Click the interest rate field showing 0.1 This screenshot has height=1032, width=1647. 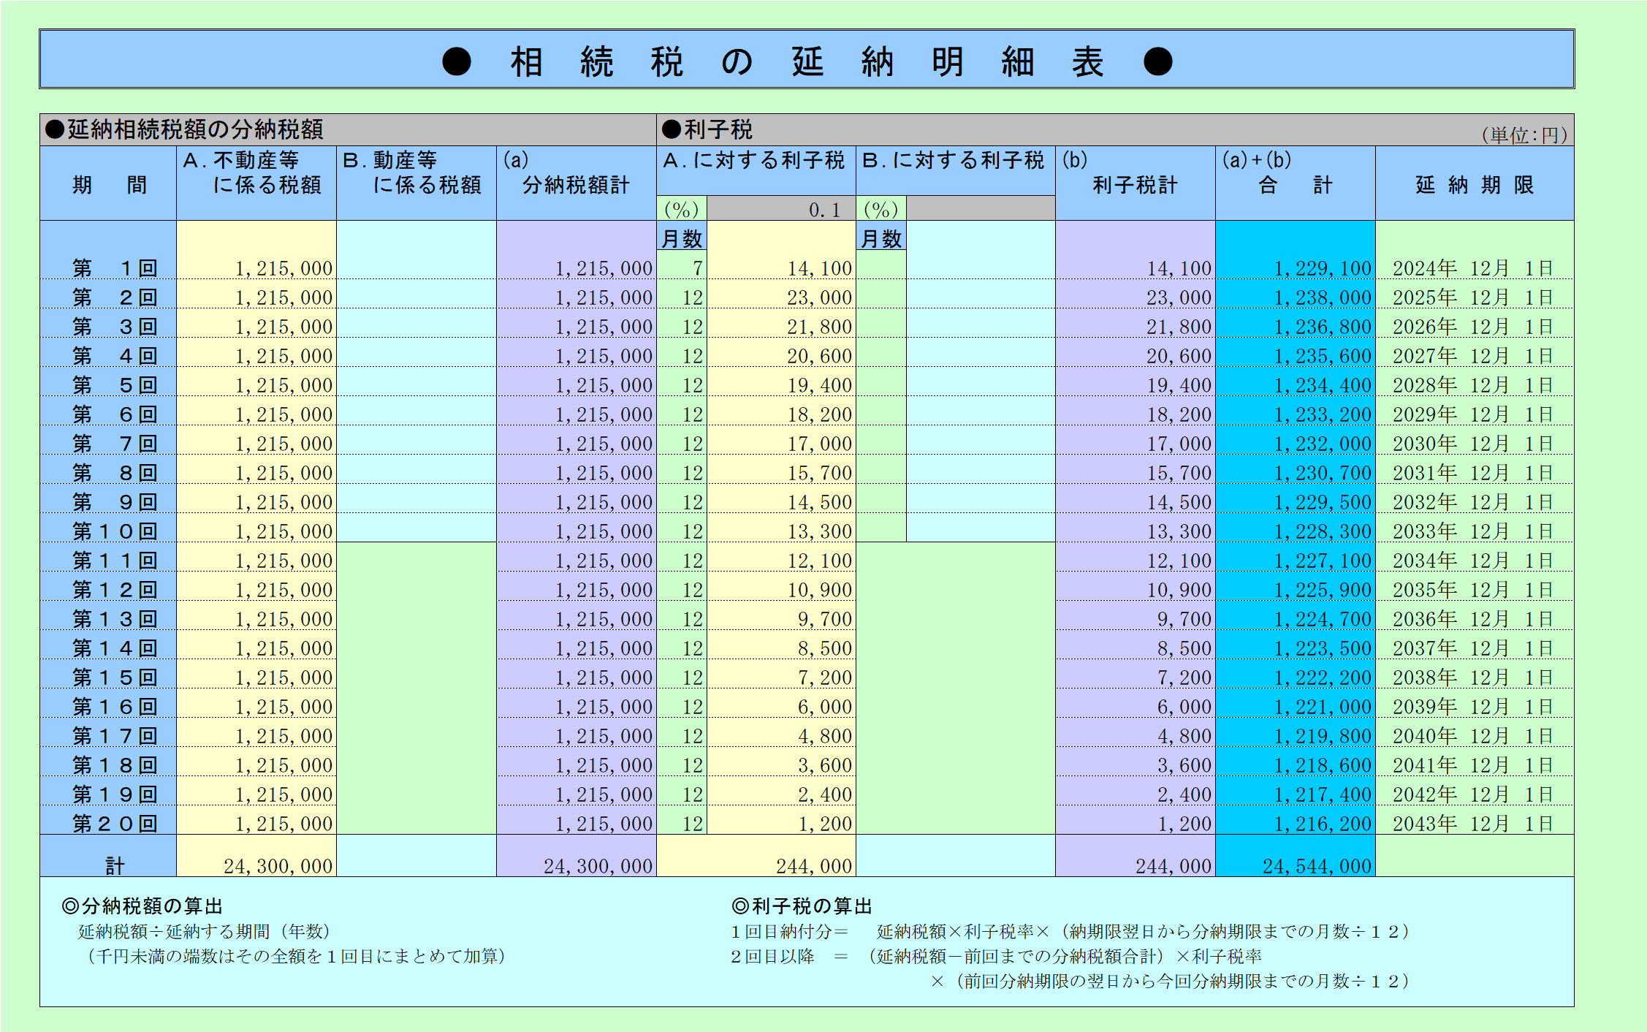[x=781, y=209]
